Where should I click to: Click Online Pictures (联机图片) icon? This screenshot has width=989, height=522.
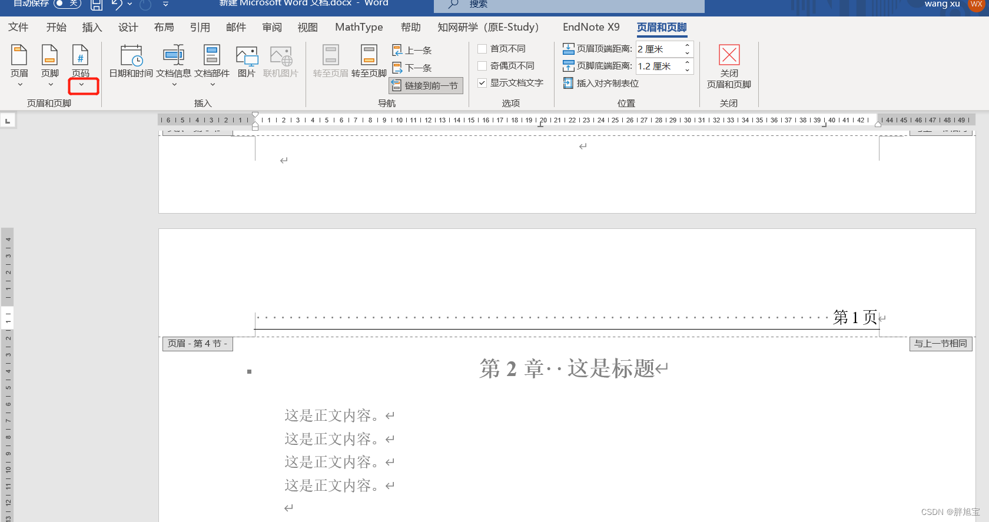[281, 56]
